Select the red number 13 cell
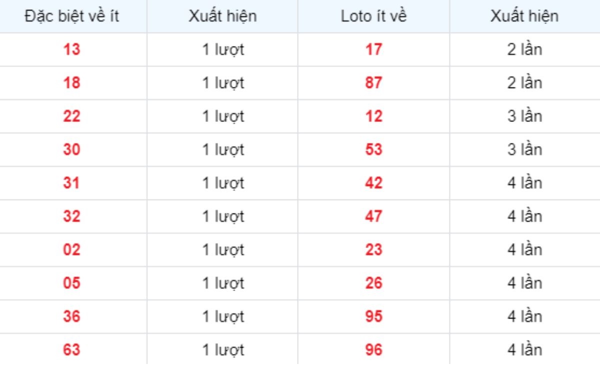Image resolution: width=600 pixels, height=368 pixels. click(x=71, y=49)
